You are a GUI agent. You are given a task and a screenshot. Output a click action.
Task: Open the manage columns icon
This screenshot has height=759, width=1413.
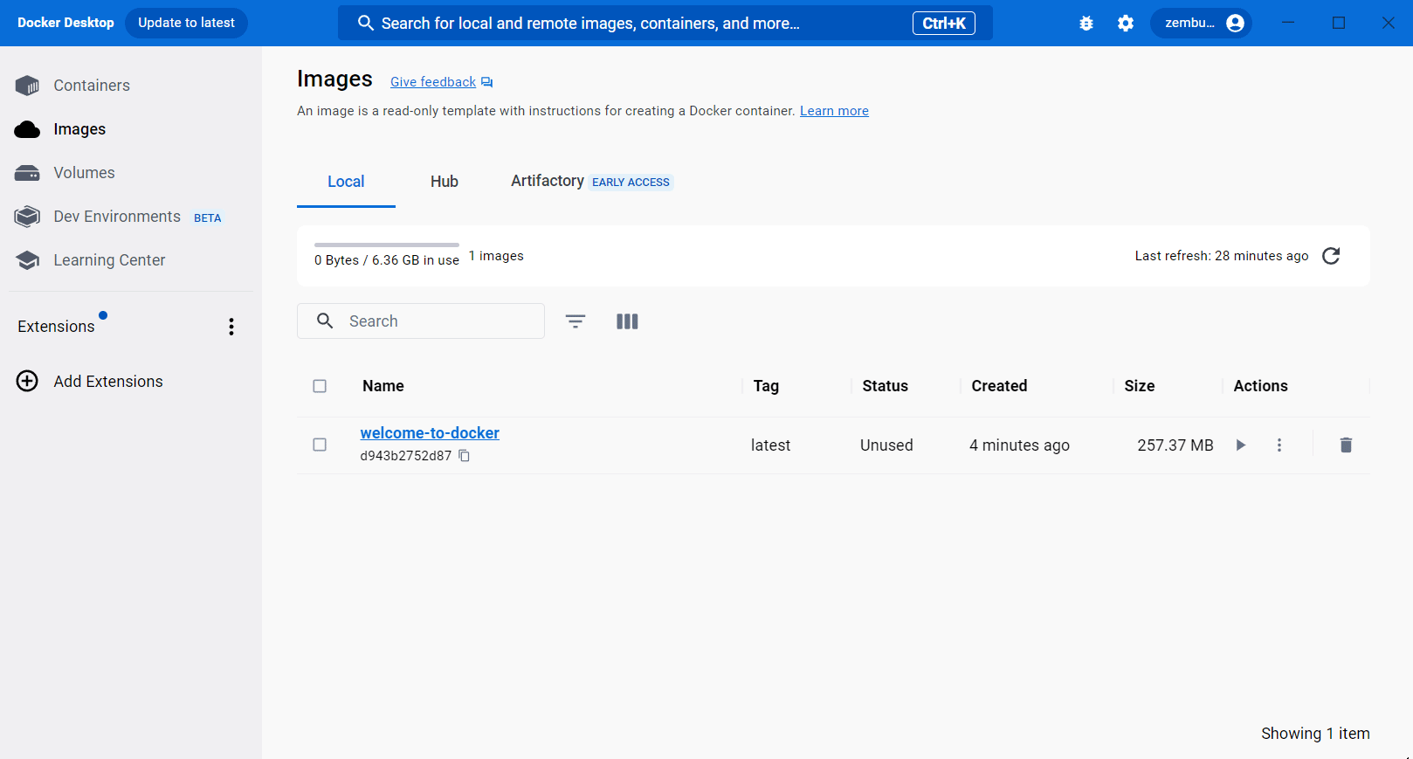point(627,321)
